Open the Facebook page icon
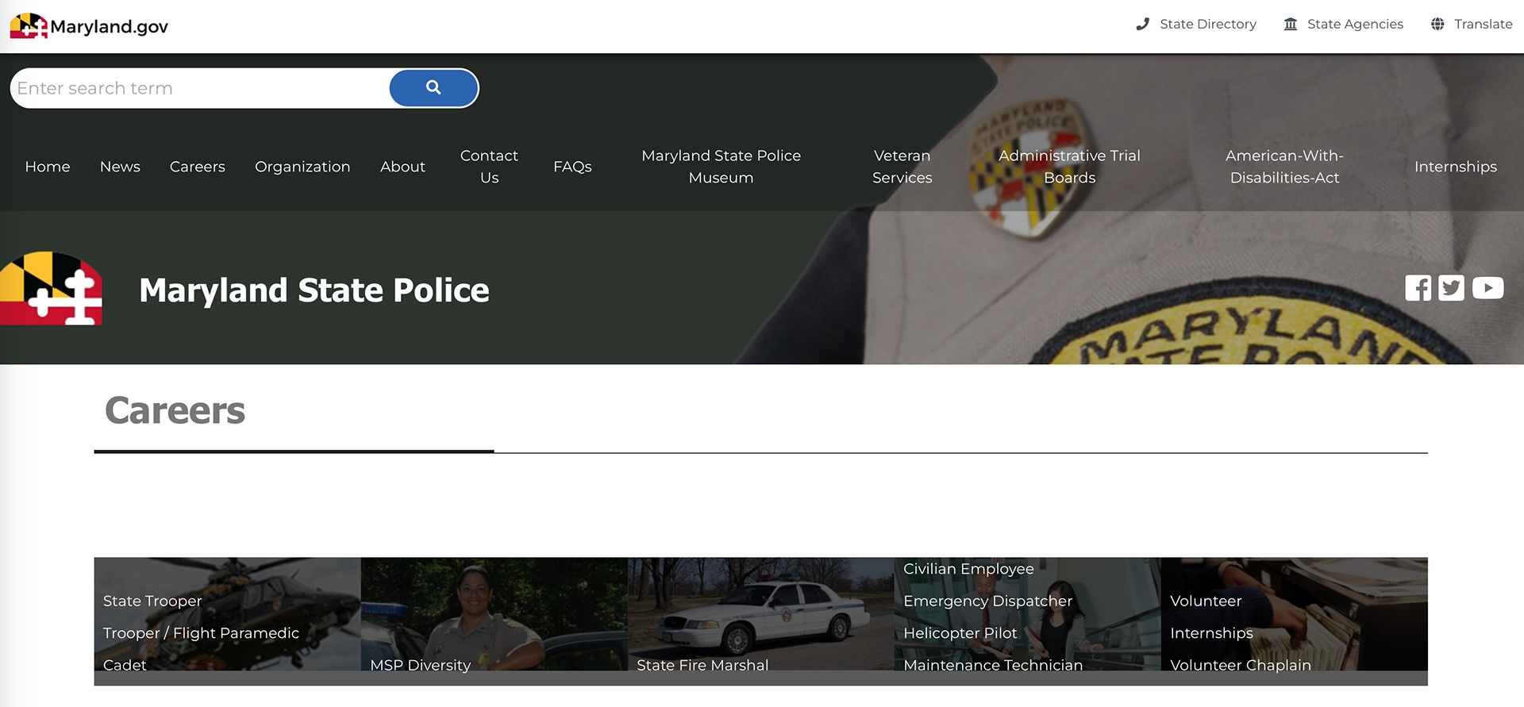Image resolution: width=1524 pixels, height=707 pixels. pyautogui.click(x=1418, y=288)
